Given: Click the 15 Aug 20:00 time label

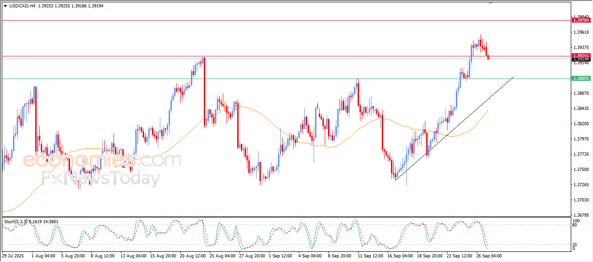Looking at the screenshot, I should click(x=163, y=255).
